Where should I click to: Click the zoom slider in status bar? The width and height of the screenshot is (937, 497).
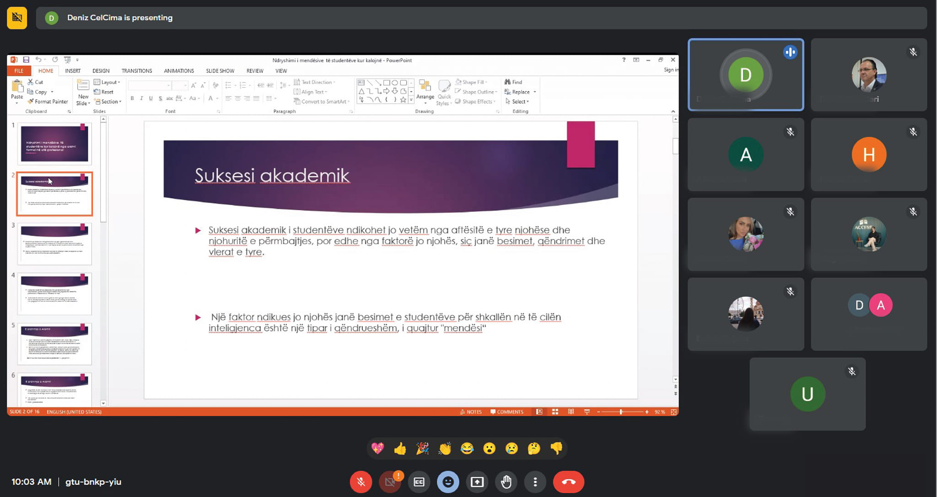pos(621,412)
